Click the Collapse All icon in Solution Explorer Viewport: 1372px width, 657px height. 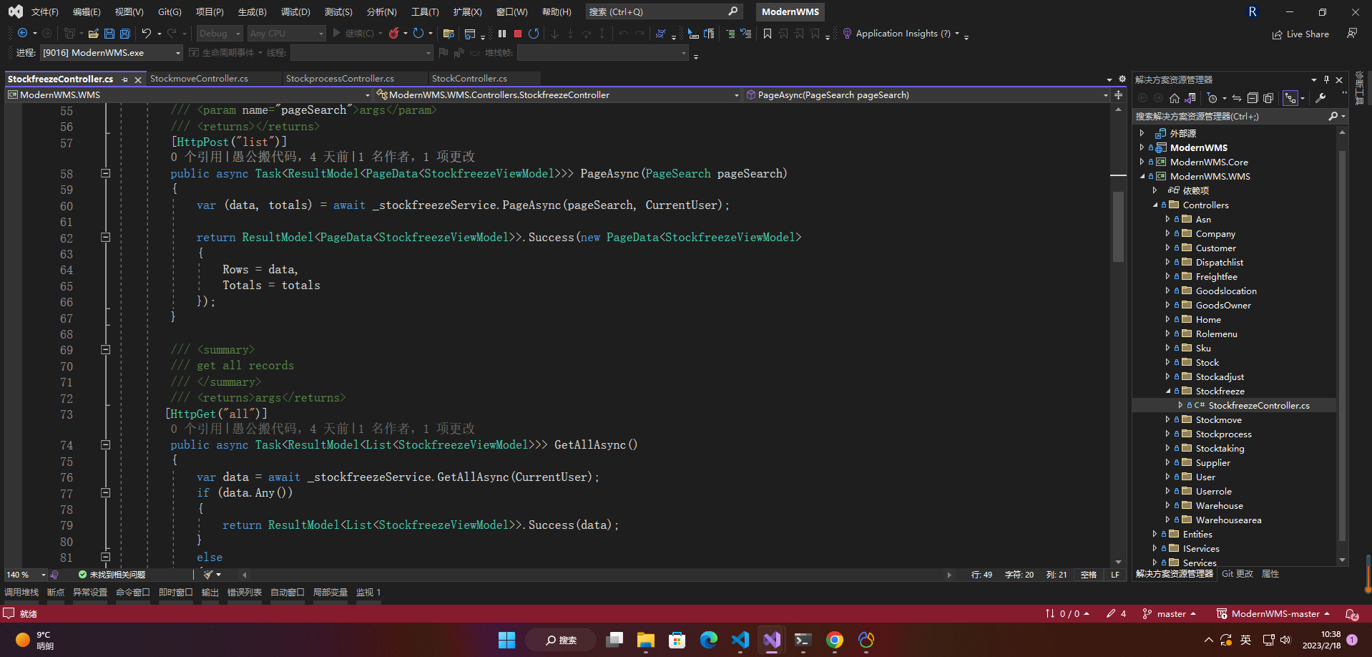[1253, 98]
